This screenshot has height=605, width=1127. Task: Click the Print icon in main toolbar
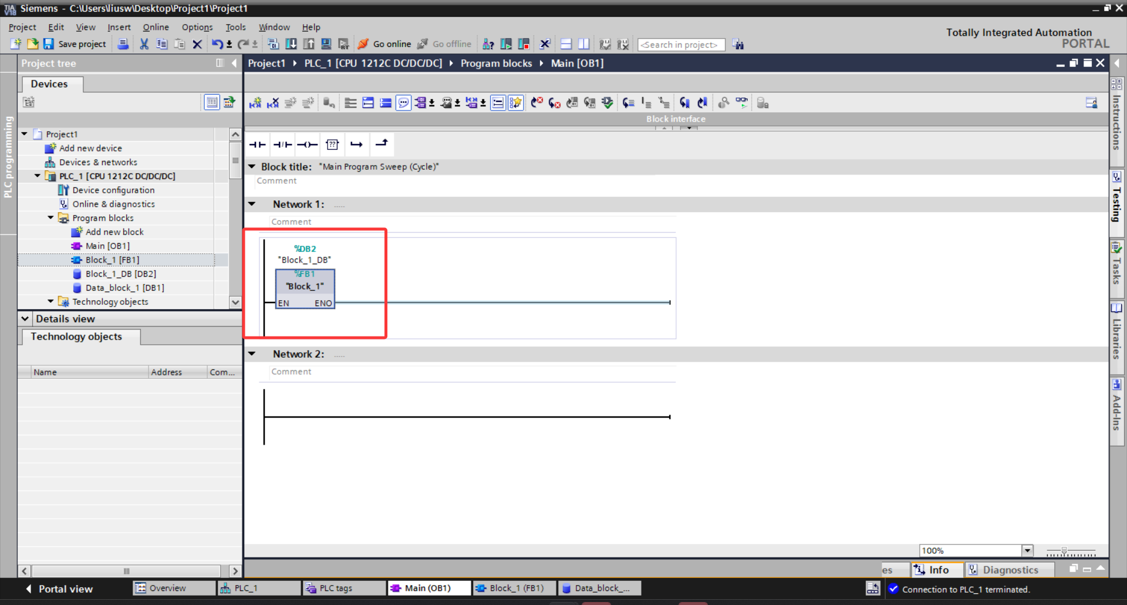pos(123,44)
